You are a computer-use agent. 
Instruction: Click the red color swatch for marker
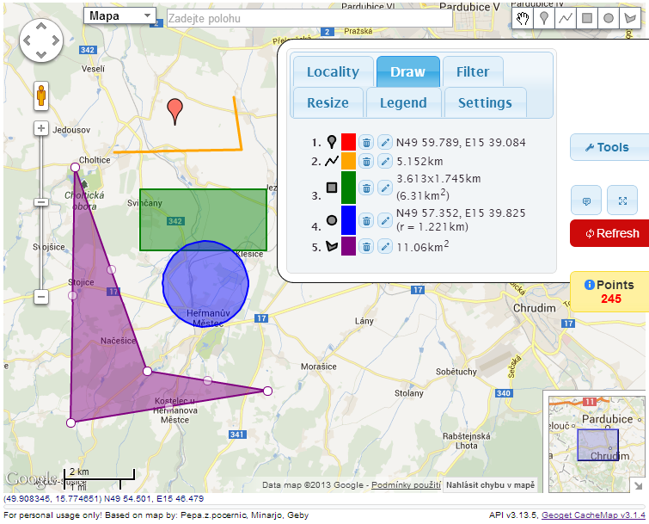(x=348, y=142)
